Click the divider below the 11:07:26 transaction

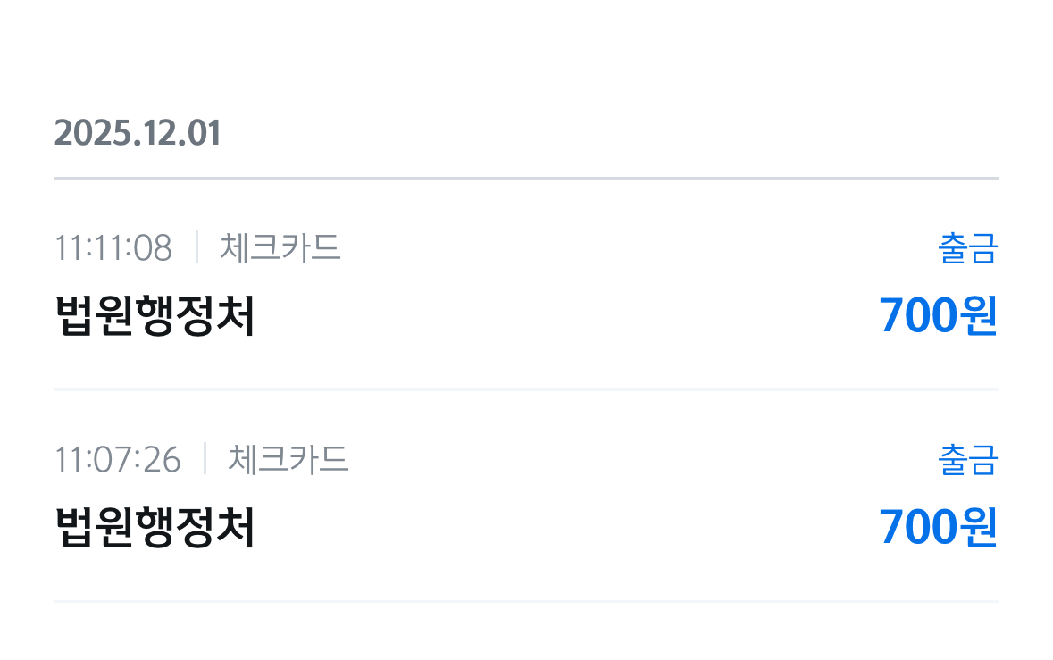click(x=526, y=602)
